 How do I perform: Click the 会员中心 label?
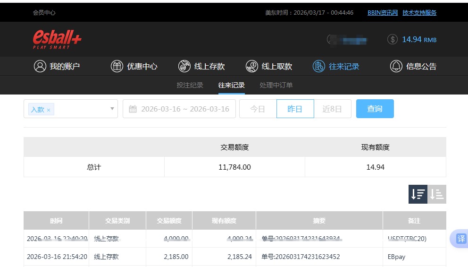pos(44,13)
